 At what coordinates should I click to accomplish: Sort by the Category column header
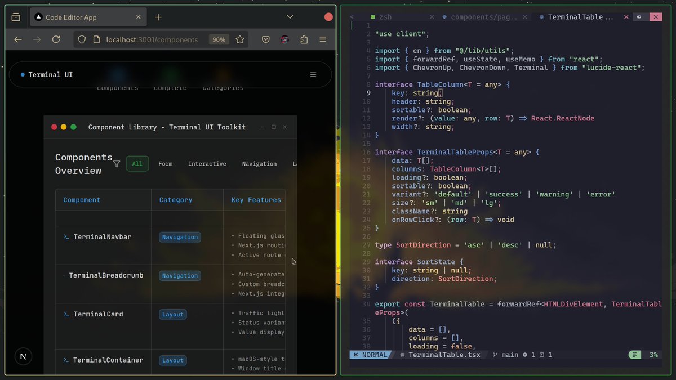176,200
